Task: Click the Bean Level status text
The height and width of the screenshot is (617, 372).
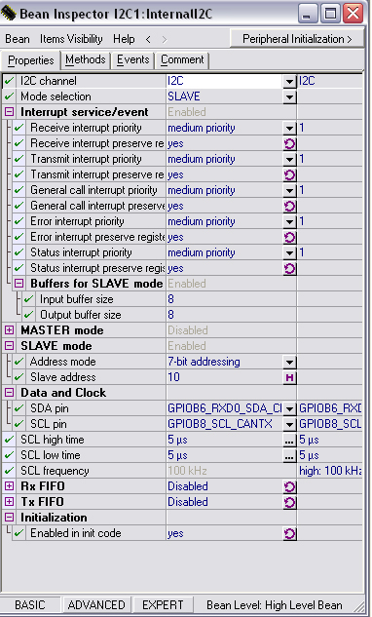Action: point(274,604)
